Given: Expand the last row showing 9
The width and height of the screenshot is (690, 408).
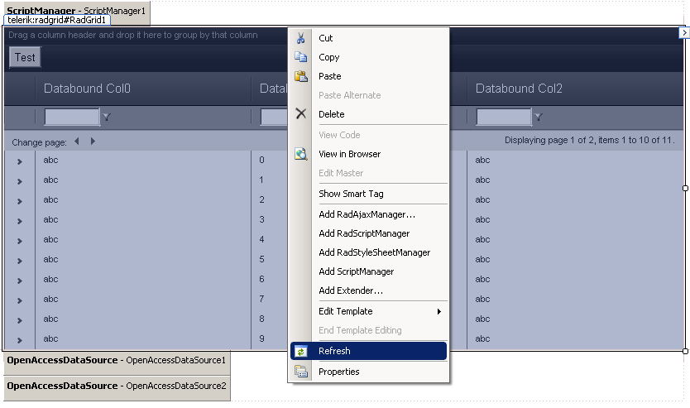Looking at the screenshot, I should (20, 339).
